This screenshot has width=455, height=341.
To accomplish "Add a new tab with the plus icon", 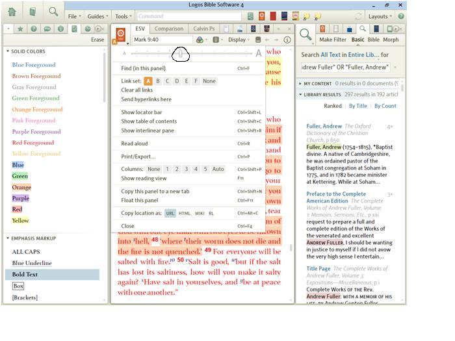I will tap(278, 29).
